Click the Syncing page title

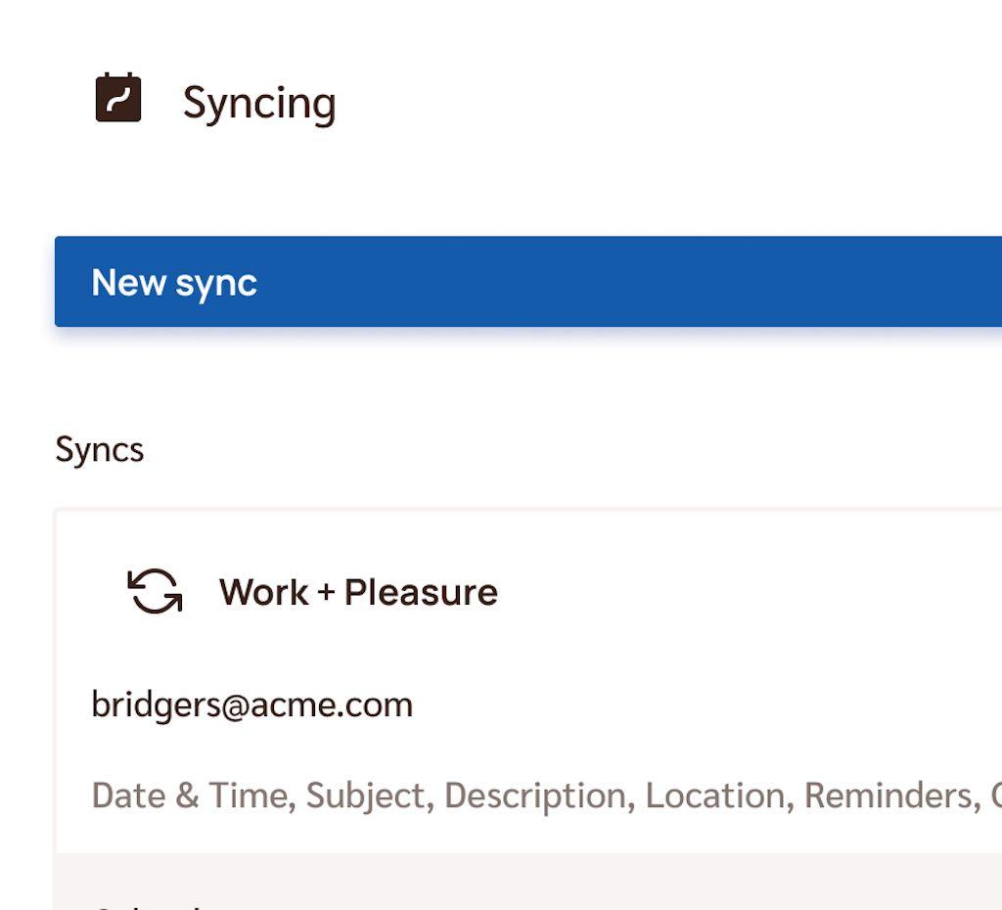pyautogui.click(x=258, y=104)
